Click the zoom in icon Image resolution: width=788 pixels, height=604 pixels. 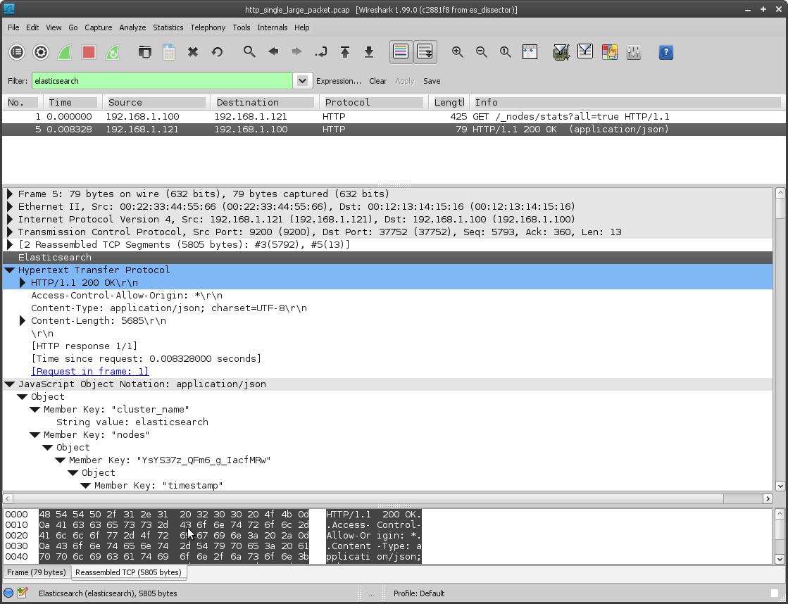[458, 52]
